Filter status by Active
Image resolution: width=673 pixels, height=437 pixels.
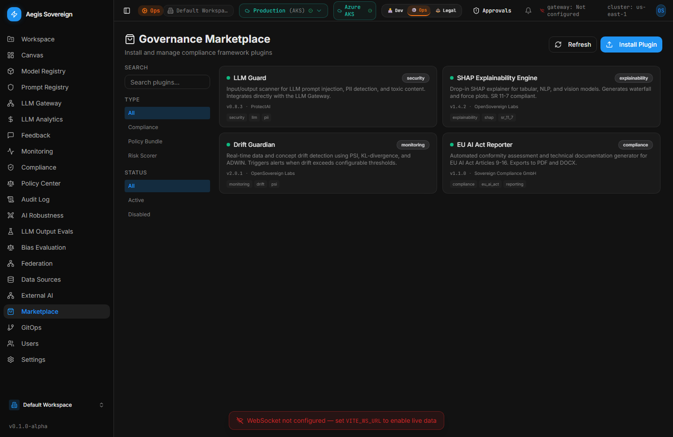pyautogui.click(x=167, y=200)
